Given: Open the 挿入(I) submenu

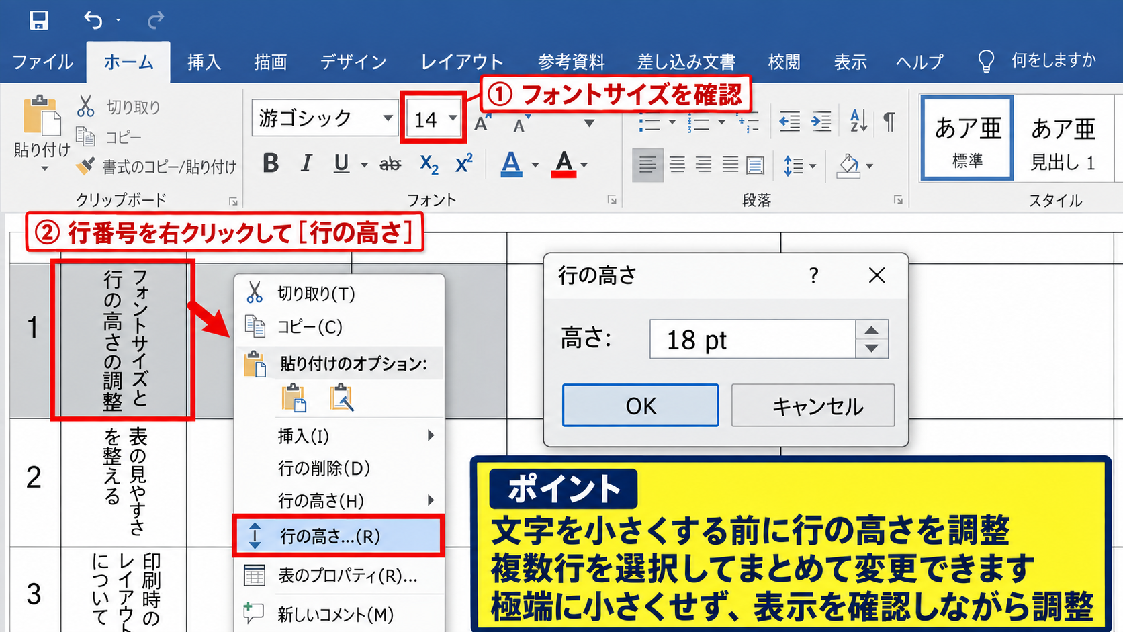Looking at the screenshot, I should point(339,437).
